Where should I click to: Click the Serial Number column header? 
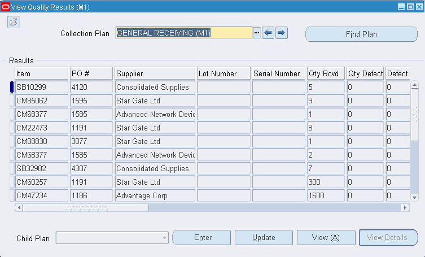point(278,73)
